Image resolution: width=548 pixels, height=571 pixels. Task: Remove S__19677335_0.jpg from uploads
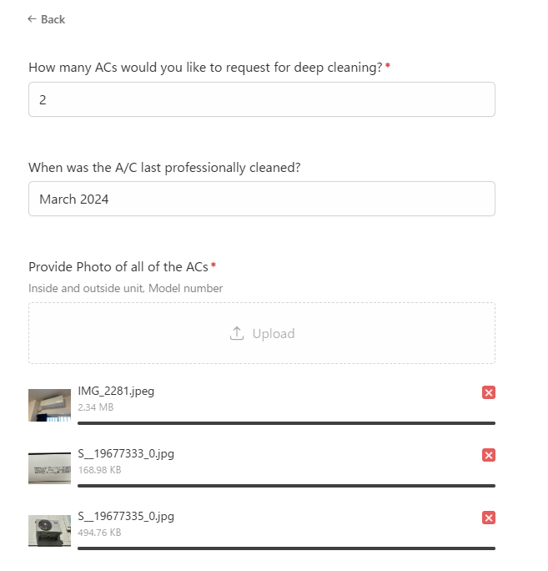489,518
